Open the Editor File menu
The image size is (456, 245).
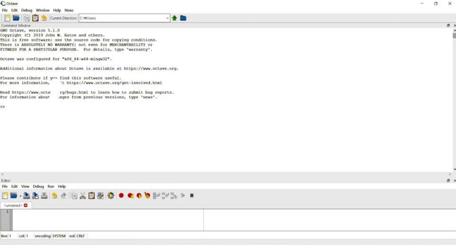[x=5, y=186]
